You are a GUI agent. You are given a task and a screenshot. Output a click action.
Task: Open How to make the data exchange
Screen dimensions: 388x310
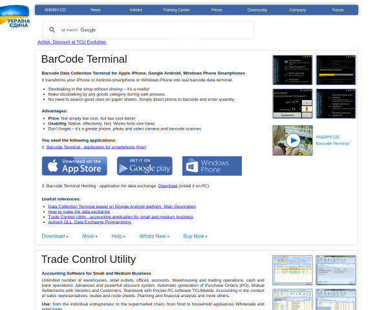pos(79,212)
